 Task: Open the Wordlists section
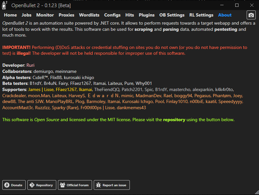click(x=89, y=15)
